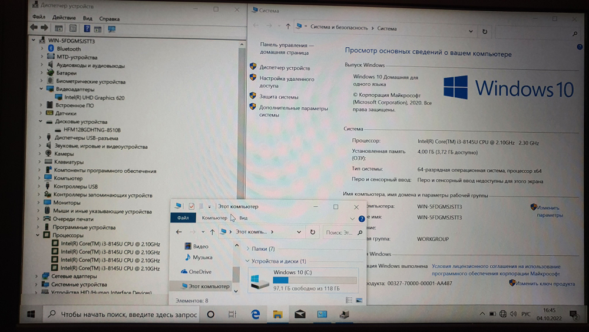Screen dimensions: 589x332
Task: Click the taskbar search box
Action: point(123,314)
